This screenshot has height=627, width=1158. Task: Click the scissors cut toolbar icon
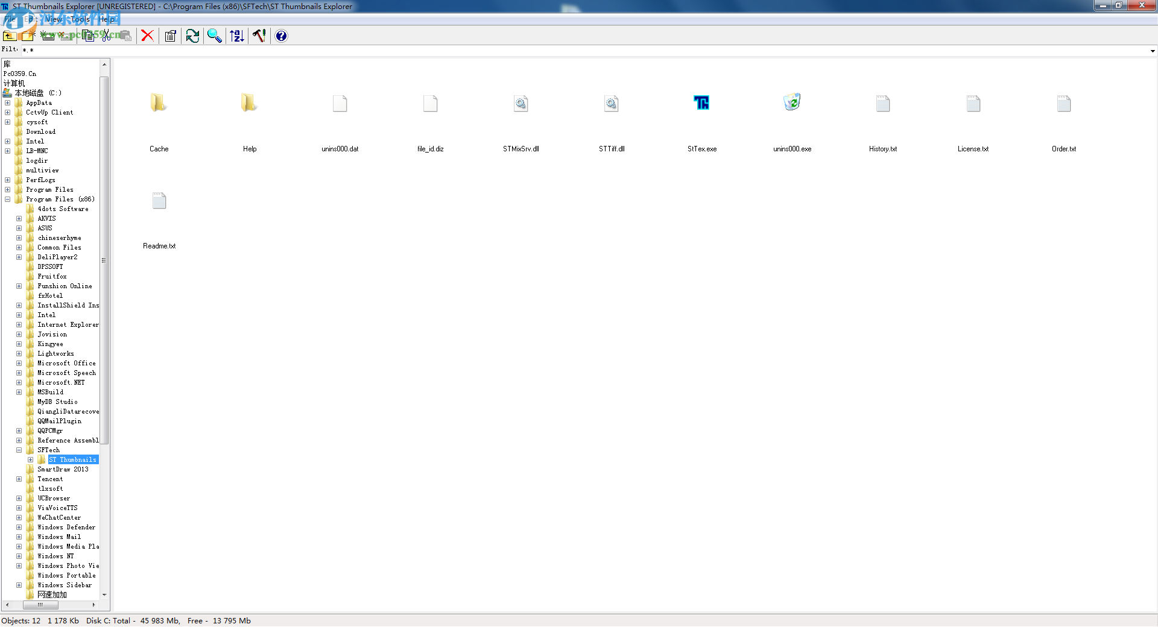[107, 36]
